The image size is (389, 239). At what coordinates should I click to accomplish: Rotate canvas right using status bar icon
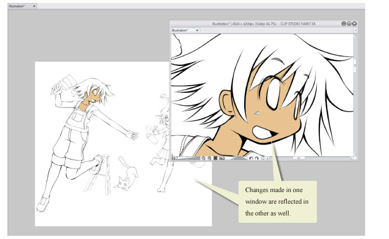[x=257, y=158]
